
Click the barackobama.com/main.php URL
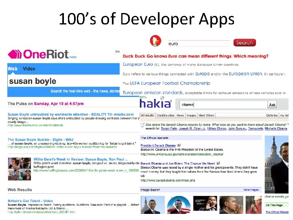[168, 180]
